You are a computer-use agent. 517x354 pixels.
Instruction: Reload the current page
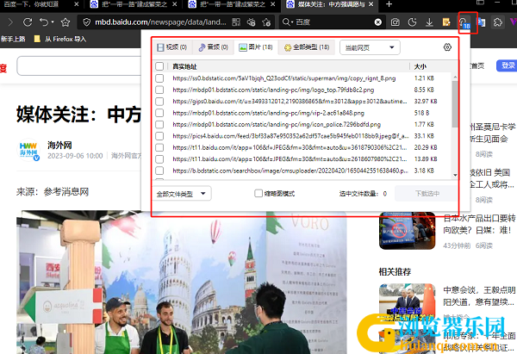(x=28, y=22)
